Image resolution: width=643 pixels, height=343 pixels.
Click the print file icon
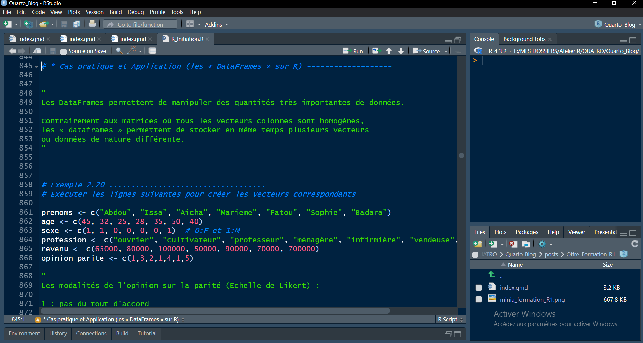coord(92,24)
